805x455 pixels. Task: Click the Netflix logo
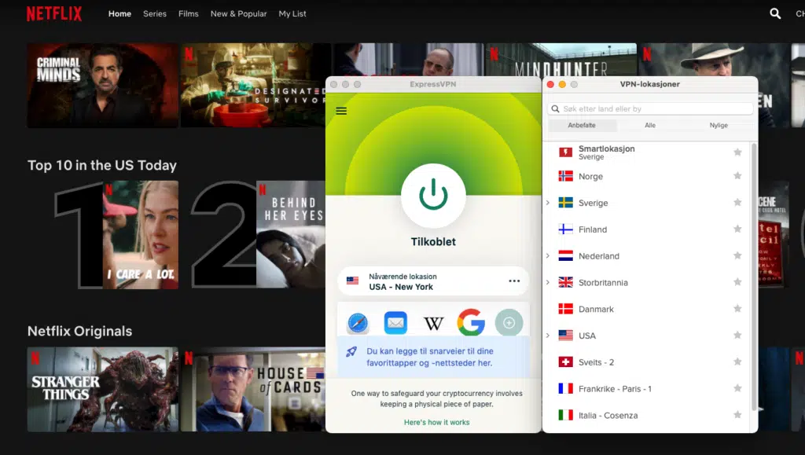[54, 14]
